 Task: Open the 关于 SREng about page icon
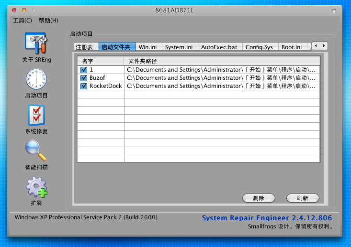[x=35, y=43]
